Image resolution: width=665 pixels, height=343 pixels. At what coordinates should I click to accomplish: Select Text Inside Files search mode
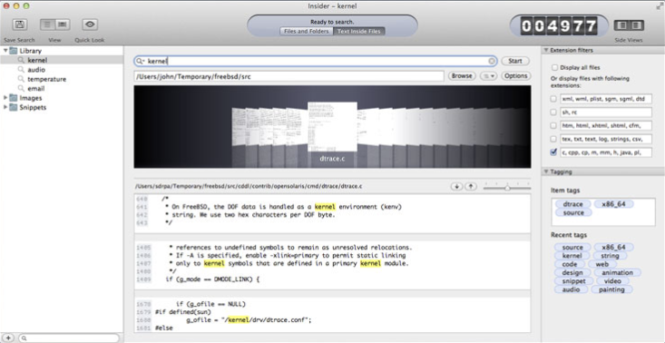click(x=359, y=32)
